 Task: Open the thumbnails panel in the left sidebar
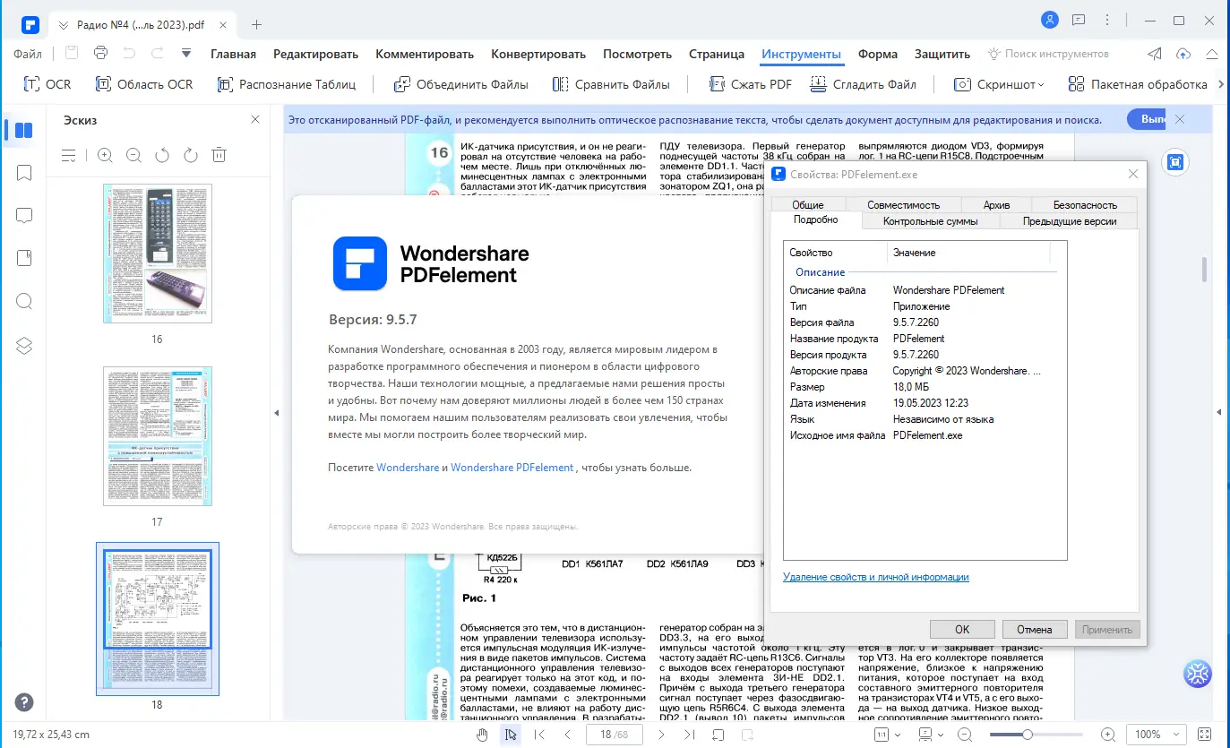(24, 131)
